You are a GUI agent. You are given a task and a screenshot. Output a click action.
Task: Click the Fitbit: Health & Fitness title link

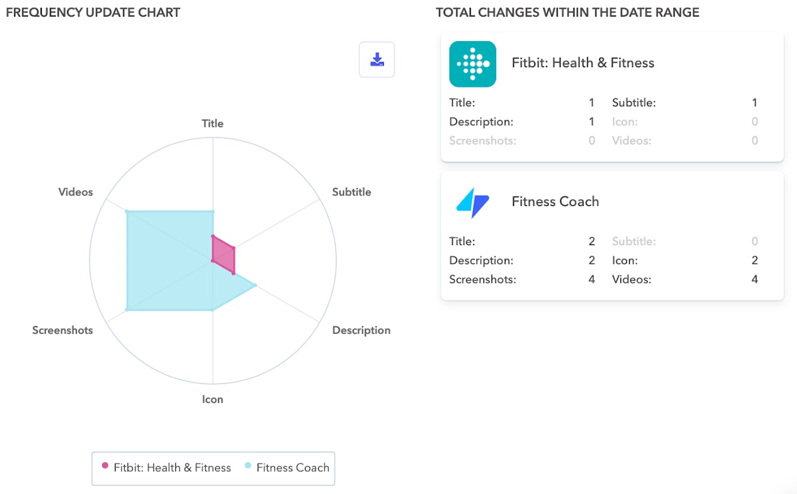click(582, 62)
